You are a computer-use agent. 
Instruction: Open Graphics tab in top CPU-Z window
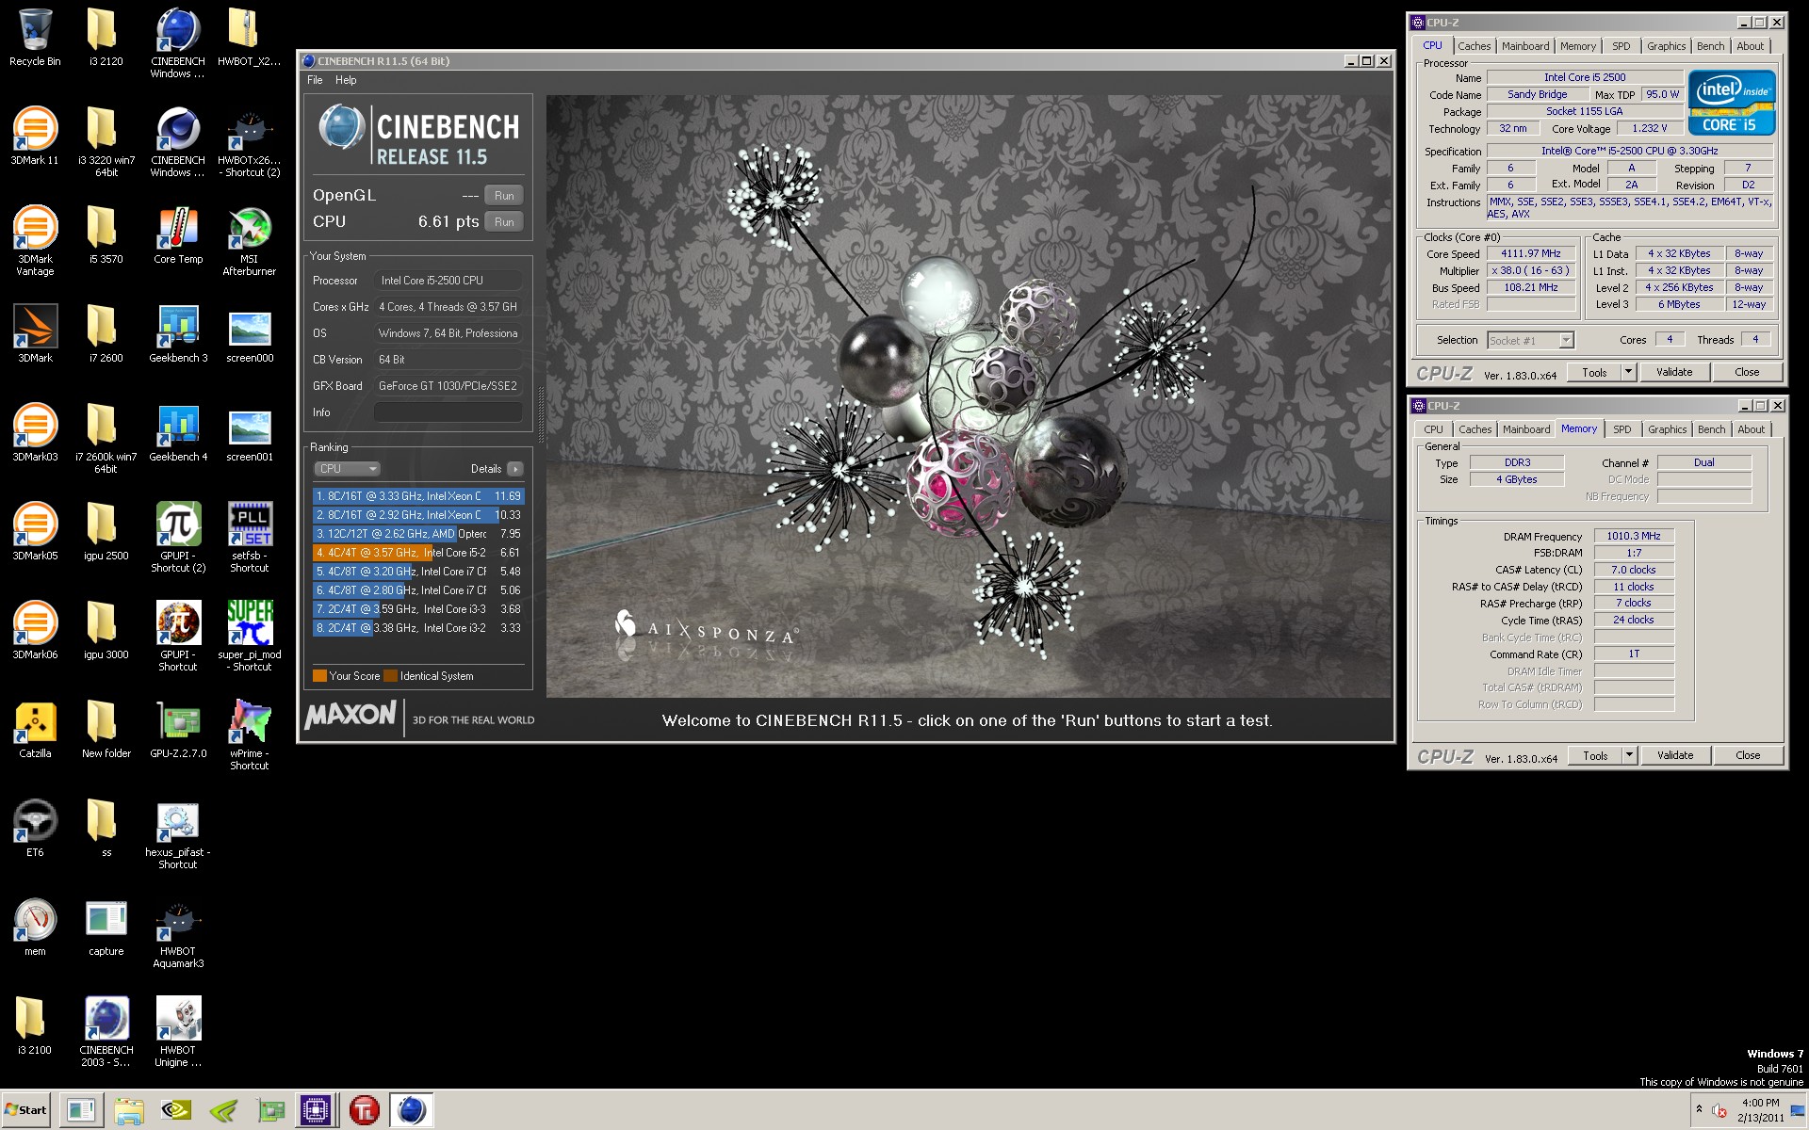(x=1666, y=46)
